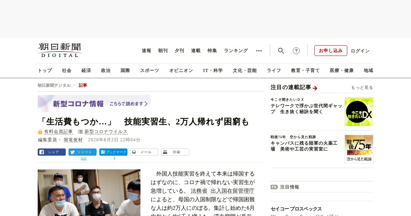Click the 記事 breadcrumb item

(x=83, y=85)
